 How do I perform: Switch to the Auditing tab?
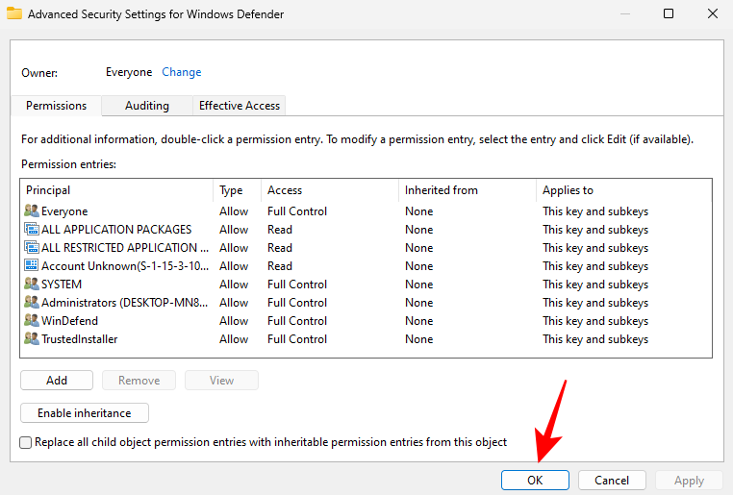click(146, 106)
